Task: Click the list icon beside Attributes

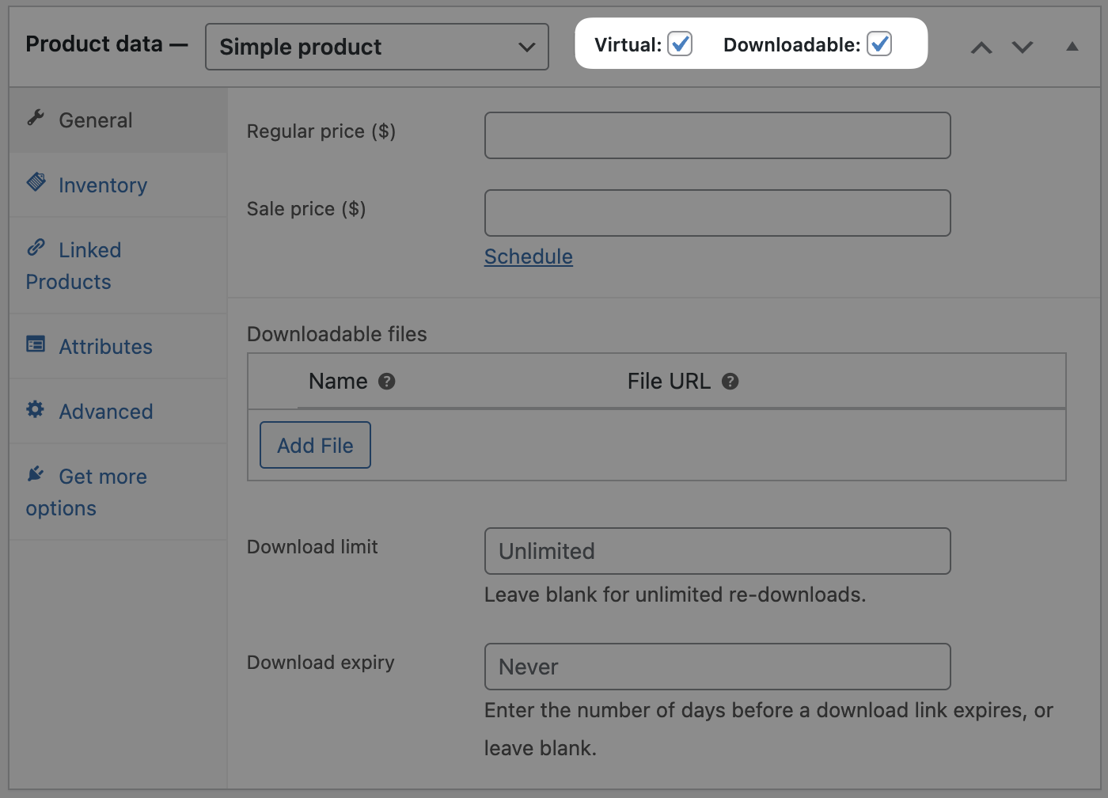Action: [x=36, y=344]
